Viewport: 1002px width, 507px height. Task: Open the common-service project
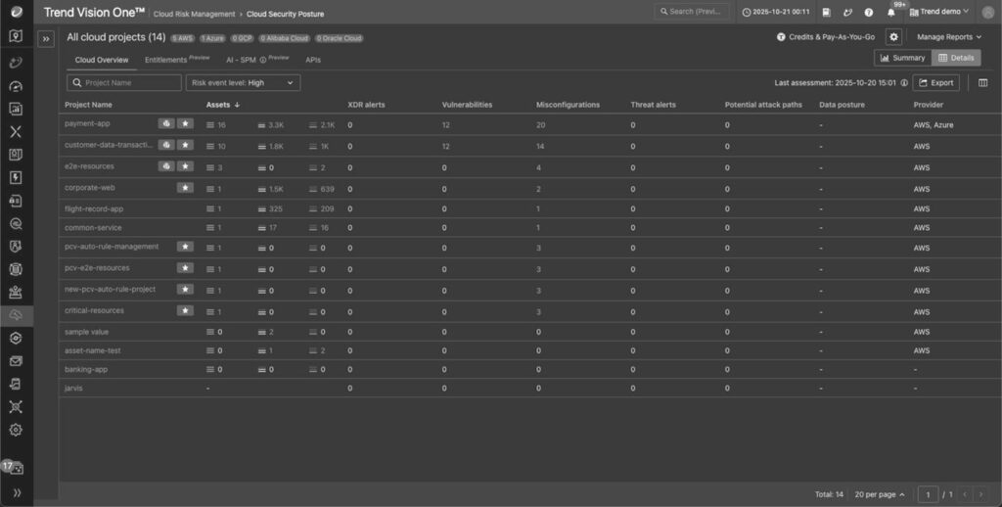click(93, 228)
